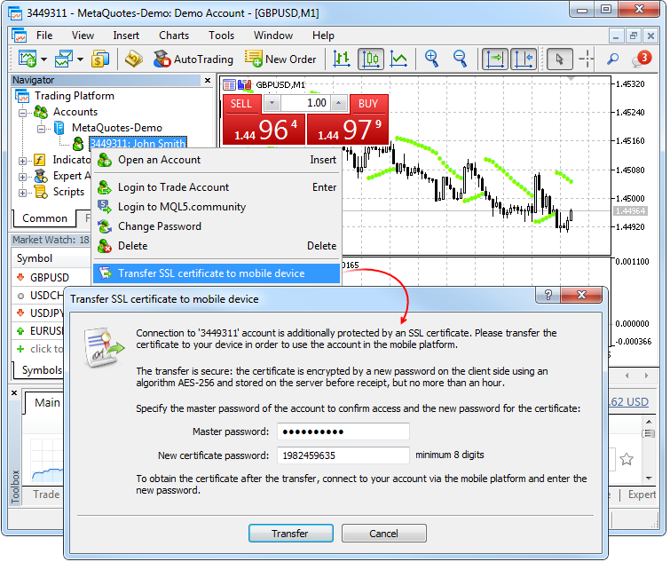Select GBPUSD in Market Watch
This screenshot has height=562, width=670.
point(50,278)
